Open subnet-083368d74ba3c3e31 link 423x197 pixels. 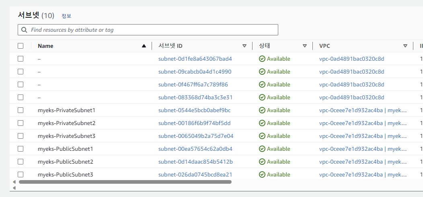[195, 97]
